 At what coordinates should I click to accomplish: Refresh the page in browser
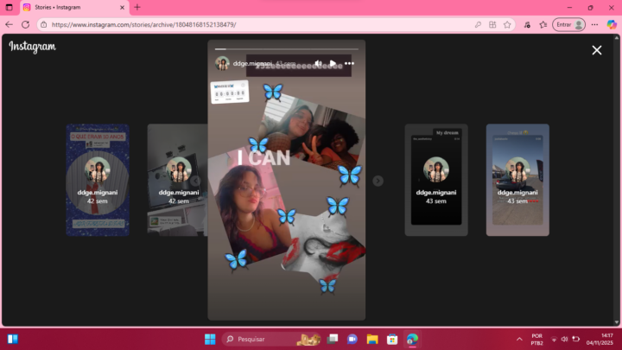point(24,24)
